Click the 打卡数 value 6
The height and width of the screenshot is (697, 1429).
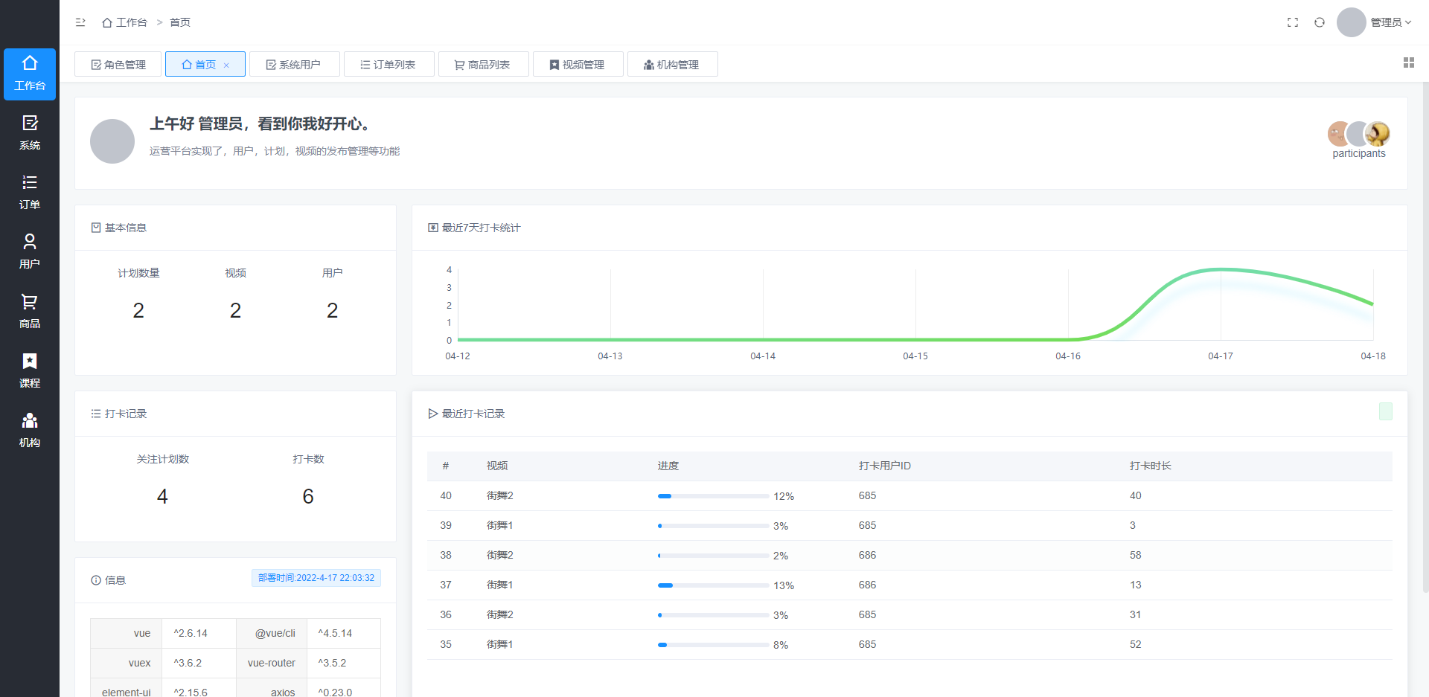point(308,496)
